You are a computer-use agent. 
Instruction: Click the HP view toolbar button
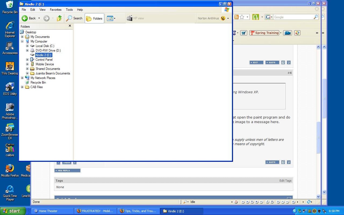(135, 18)
